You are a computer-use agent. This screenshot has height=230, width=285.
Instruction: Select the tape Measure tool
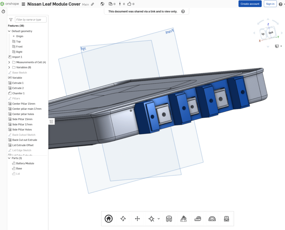pos(198,219)
